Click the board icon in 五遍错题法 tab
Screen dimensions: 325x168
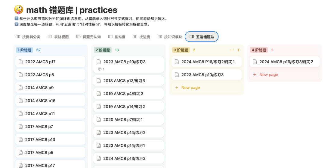(x=192, y=37)
